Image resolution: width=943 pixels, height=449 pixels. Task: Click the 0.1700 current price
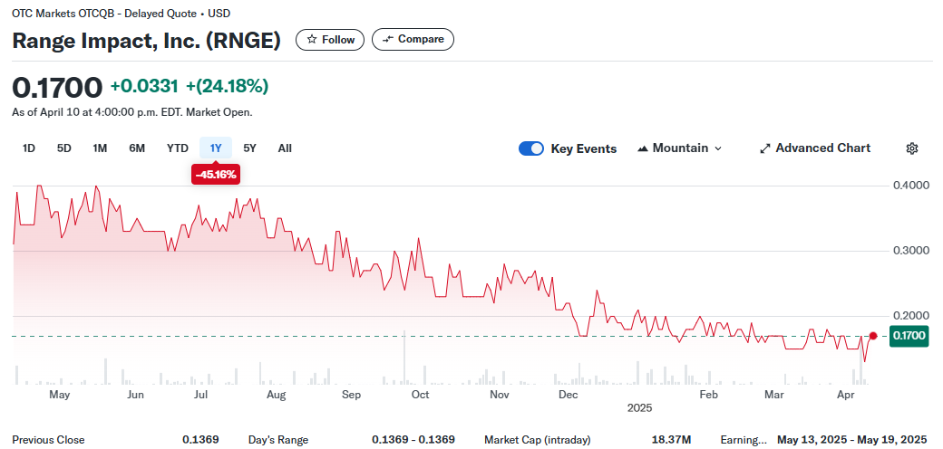point(57,88)
